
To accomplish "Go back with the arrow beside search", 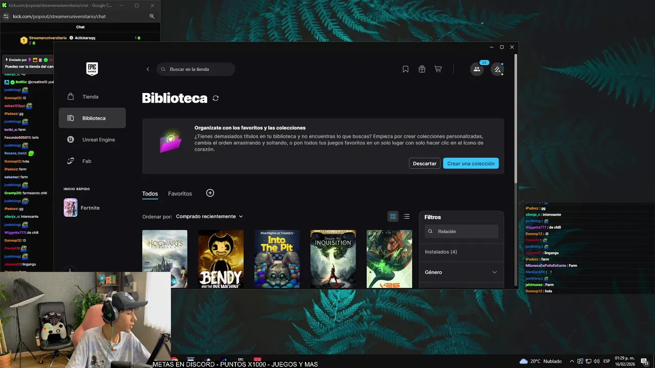I will coord(148,69).
